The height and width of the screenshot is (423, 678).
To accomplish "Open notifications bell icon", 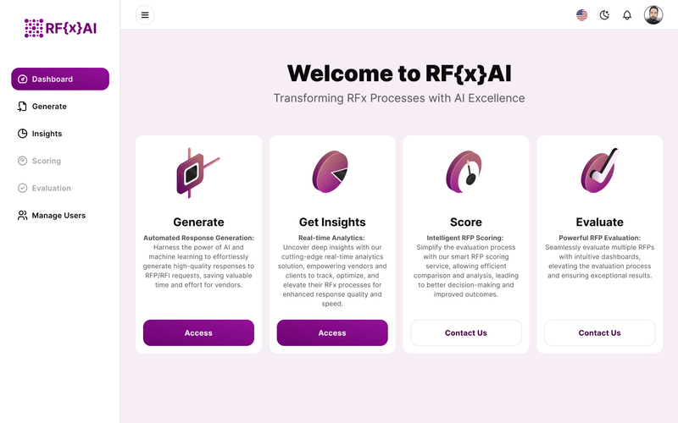I will click(626, 15).
